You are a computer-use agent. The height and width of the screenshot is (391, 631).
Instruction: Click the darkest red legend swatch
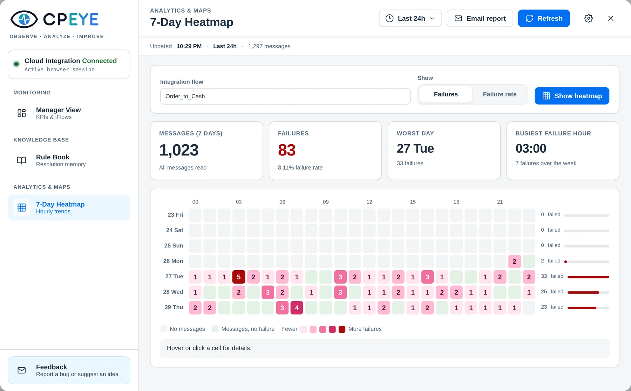pyautogui.click(x=342, y=329)
